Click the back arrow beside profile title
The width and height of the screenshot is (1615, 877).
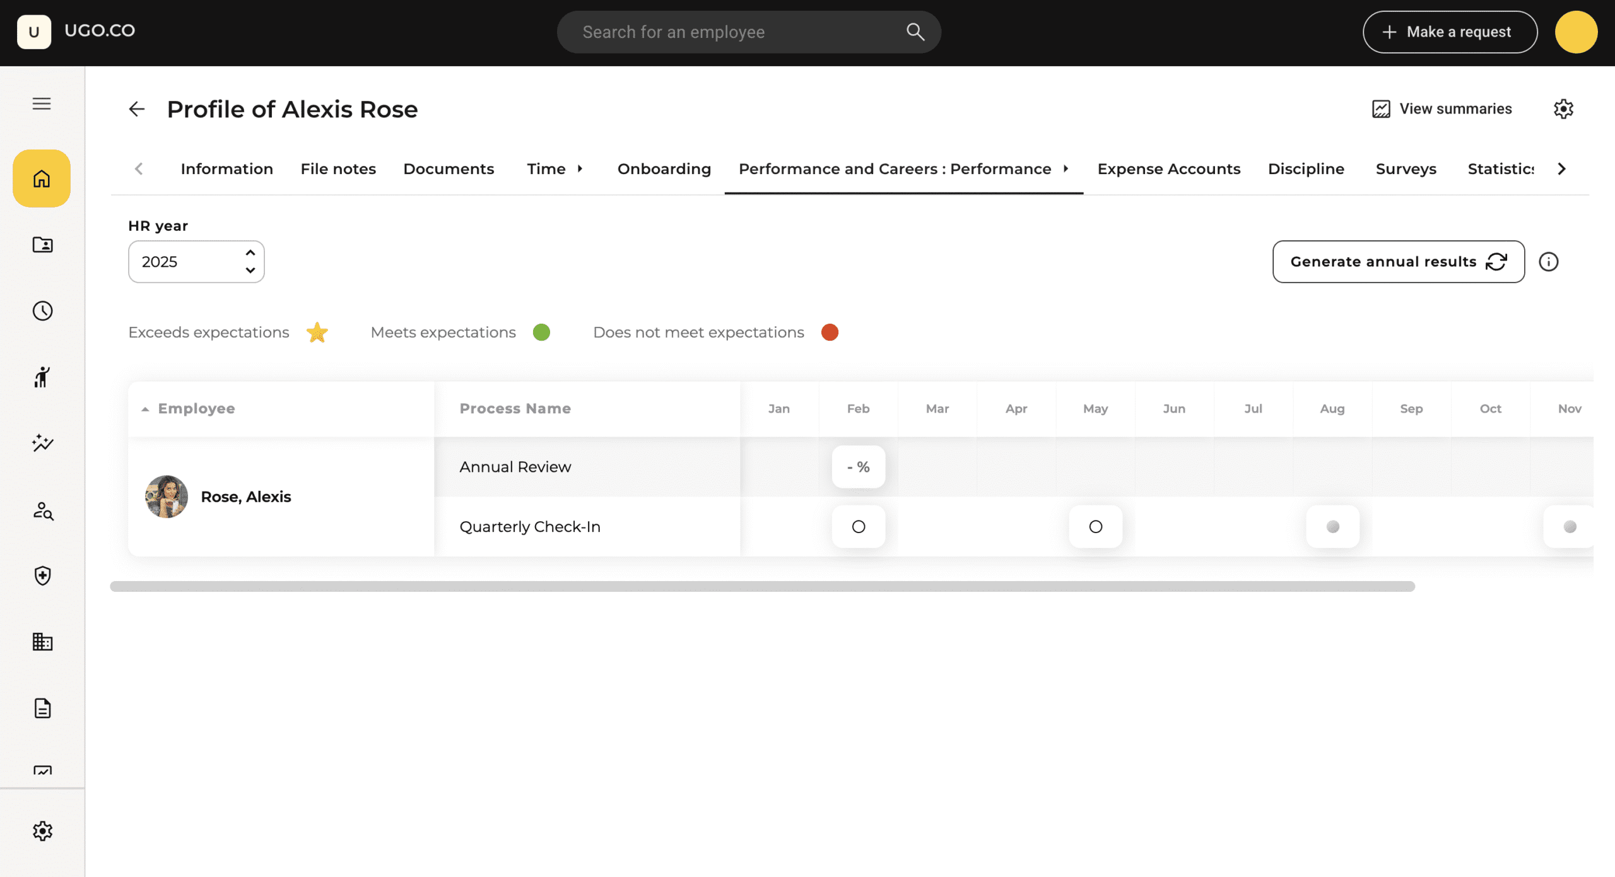(136, 109)
